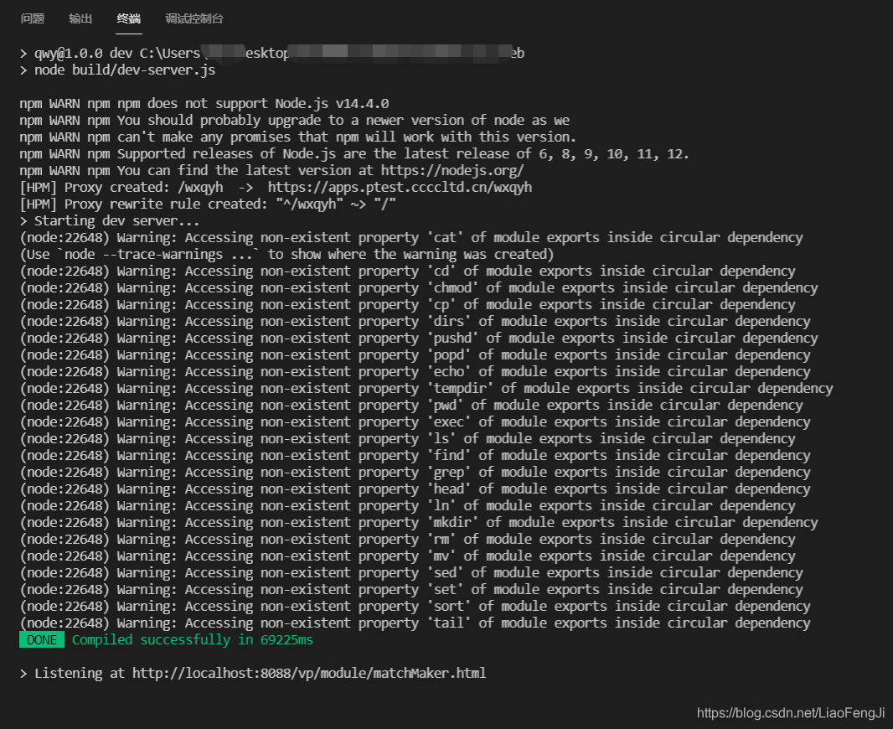Click the 'qwy@1.0.0 dev' line

pos(271,53)
